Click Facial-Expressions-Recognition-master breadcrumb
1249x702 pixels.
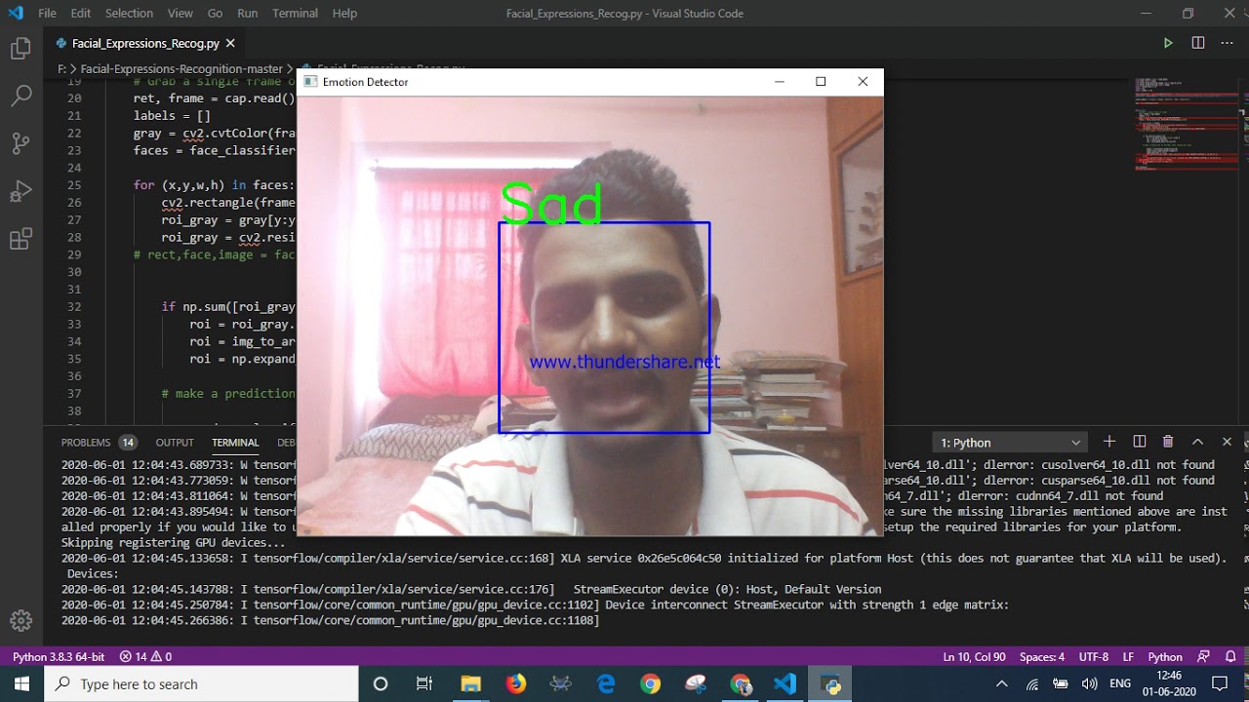181,69
